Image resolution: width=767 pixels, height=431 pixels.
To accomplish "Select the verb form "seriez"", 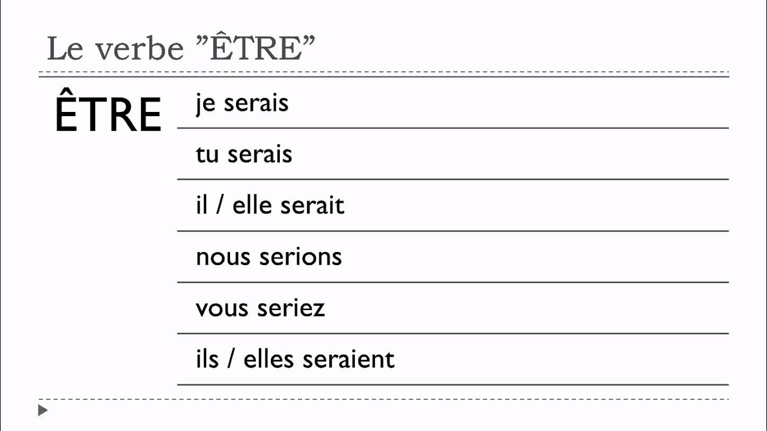I will click(292, 308).
